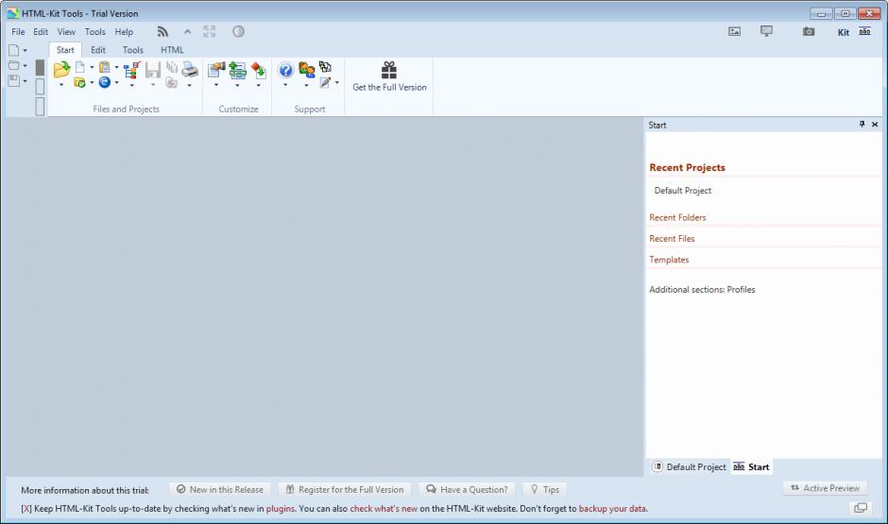Click the image picture icon at top right
Screen dimensions: 888x524
tap(735, 32)
